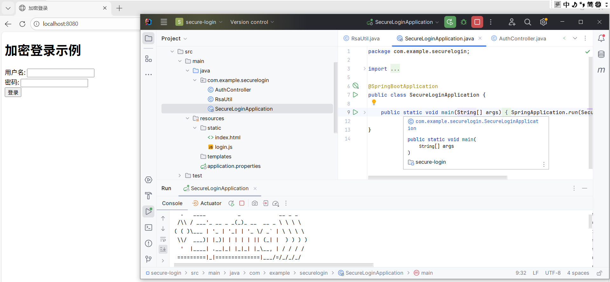Toggle read-only lock icon in status bar
This screenshot has width=610, height=282.
599,273
